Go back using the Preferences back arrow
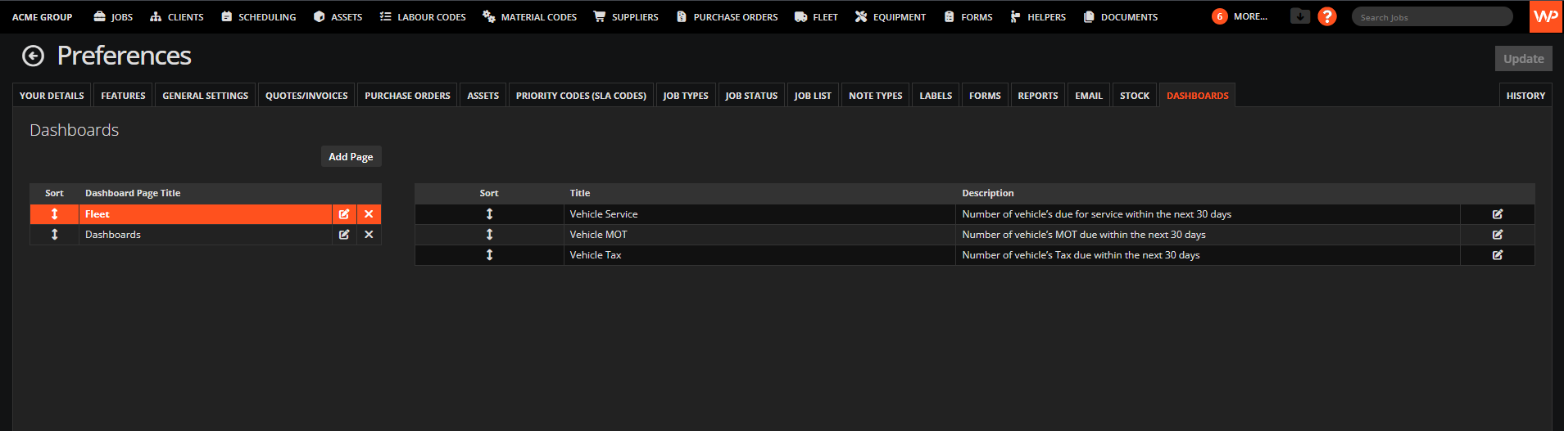 tap(33, 56)
